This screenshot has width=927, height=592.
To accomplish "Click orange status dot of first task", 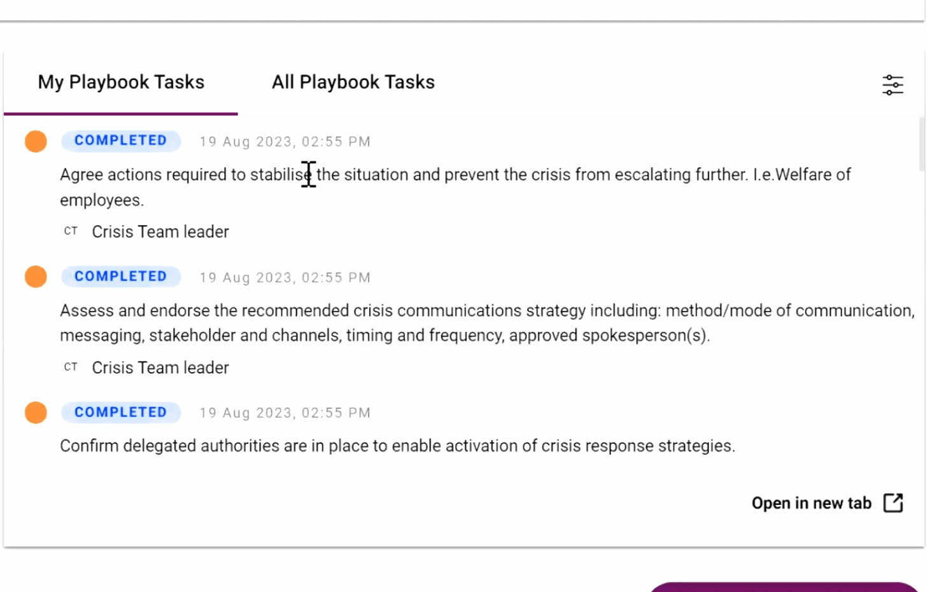I will (36, 141).
